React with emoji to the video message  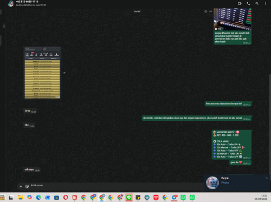pos(205,11)
